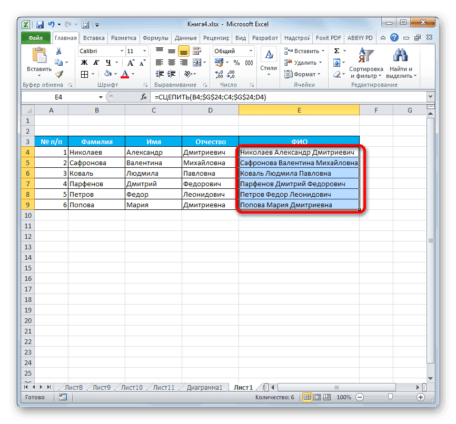Toggle bold formatting (Ж)
The height and width of the screenshot is (424, 456).
coord(83,62)
